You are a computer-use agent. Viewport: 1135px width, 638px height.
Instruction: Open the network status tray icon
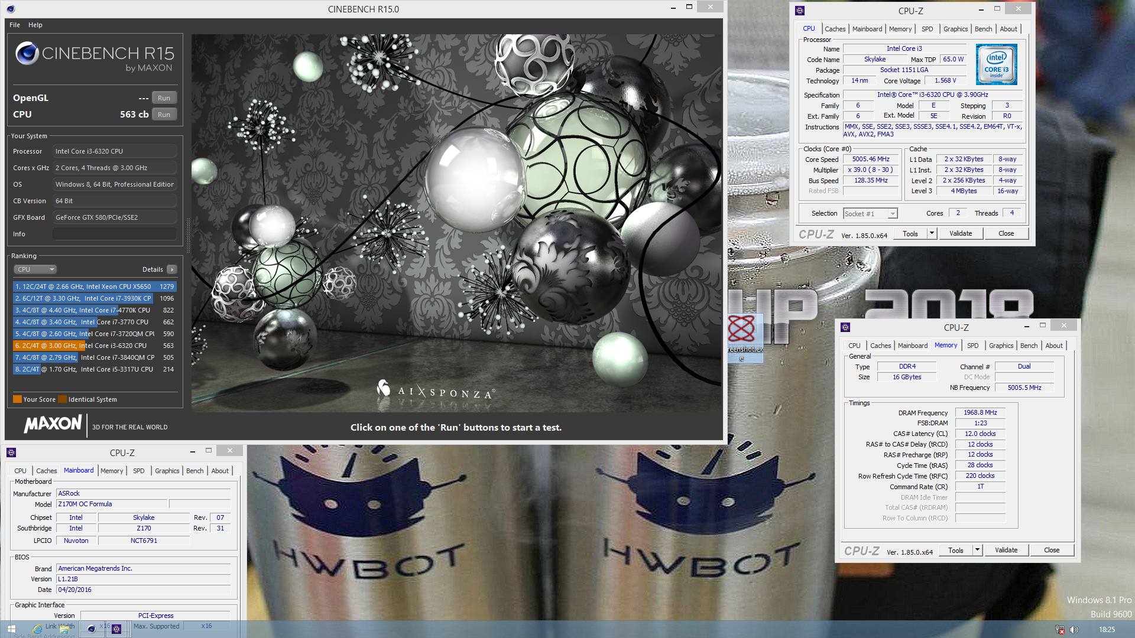coord(1060,630)
